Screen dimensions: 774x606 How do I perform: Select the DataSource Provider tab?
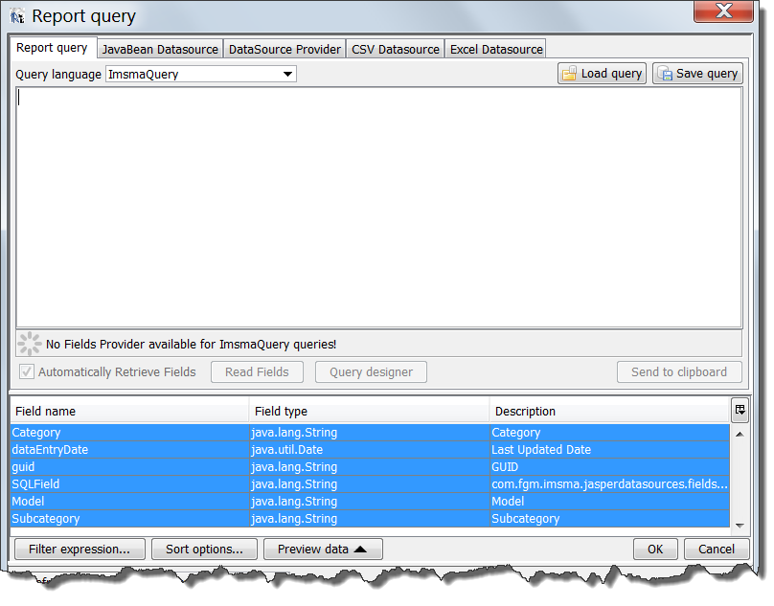coord(284,48)
